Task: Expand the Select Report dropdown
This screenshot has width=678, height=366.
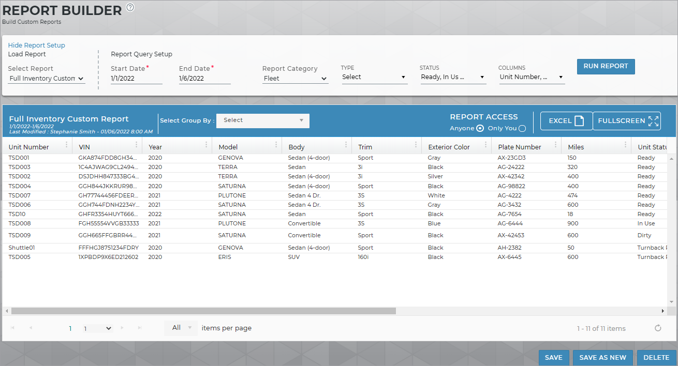Action: [47, 79]
